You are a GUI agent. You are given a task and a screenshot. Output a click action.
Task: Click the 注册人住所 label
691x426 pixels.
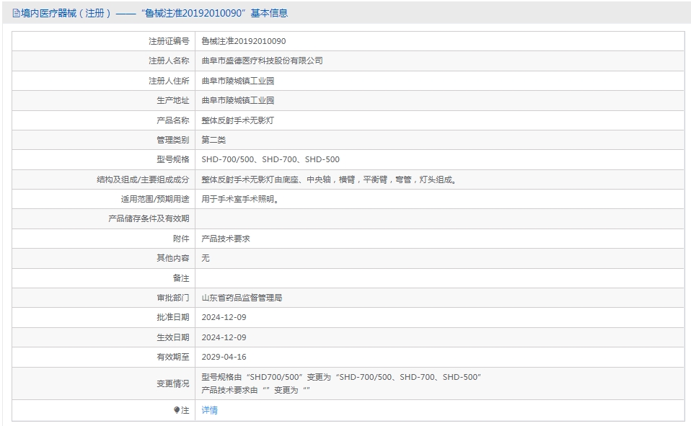point(169,81)
